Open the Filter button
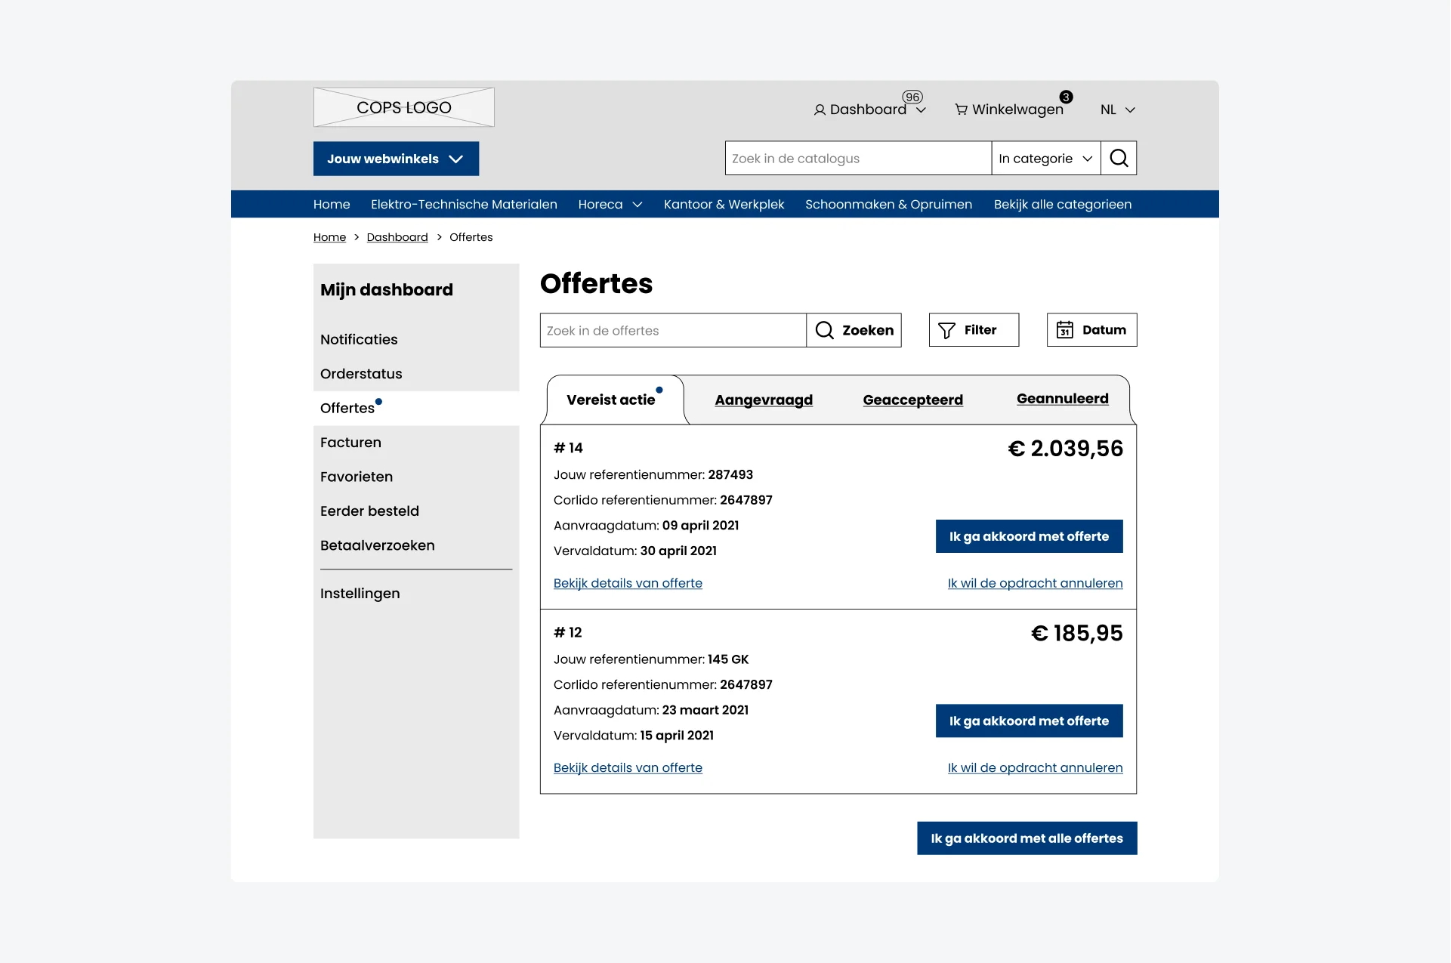This screenshot has height=963, width=1451. [974, 330]
